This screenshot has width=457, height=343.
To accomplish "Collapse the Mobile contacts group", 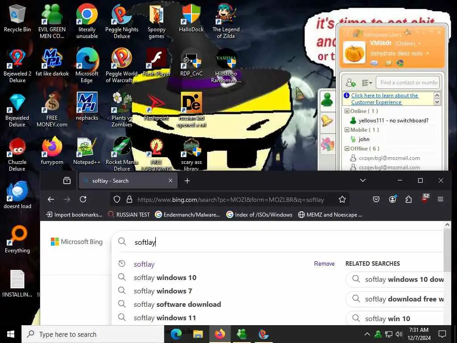I will pyautogui.click(x=347, y=130).
